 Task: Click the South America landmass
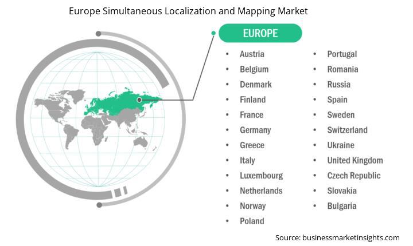tap(71, 136)
